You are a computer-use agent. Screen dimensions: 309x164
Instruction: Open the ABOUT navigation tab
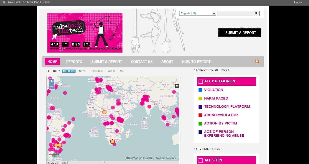[x=167, y=62]
